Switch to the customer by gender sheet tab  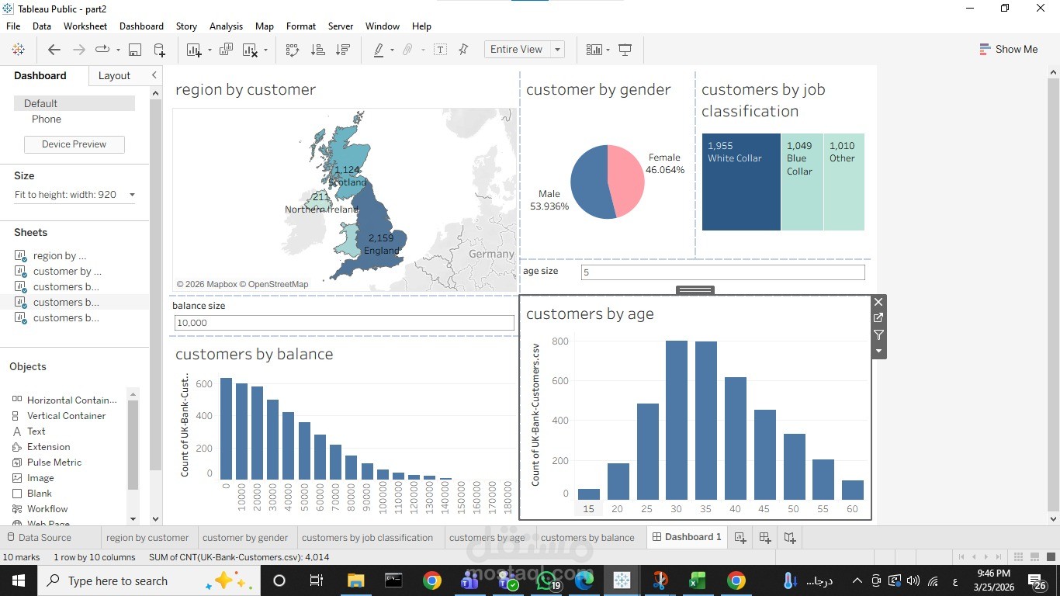[245, 537]
